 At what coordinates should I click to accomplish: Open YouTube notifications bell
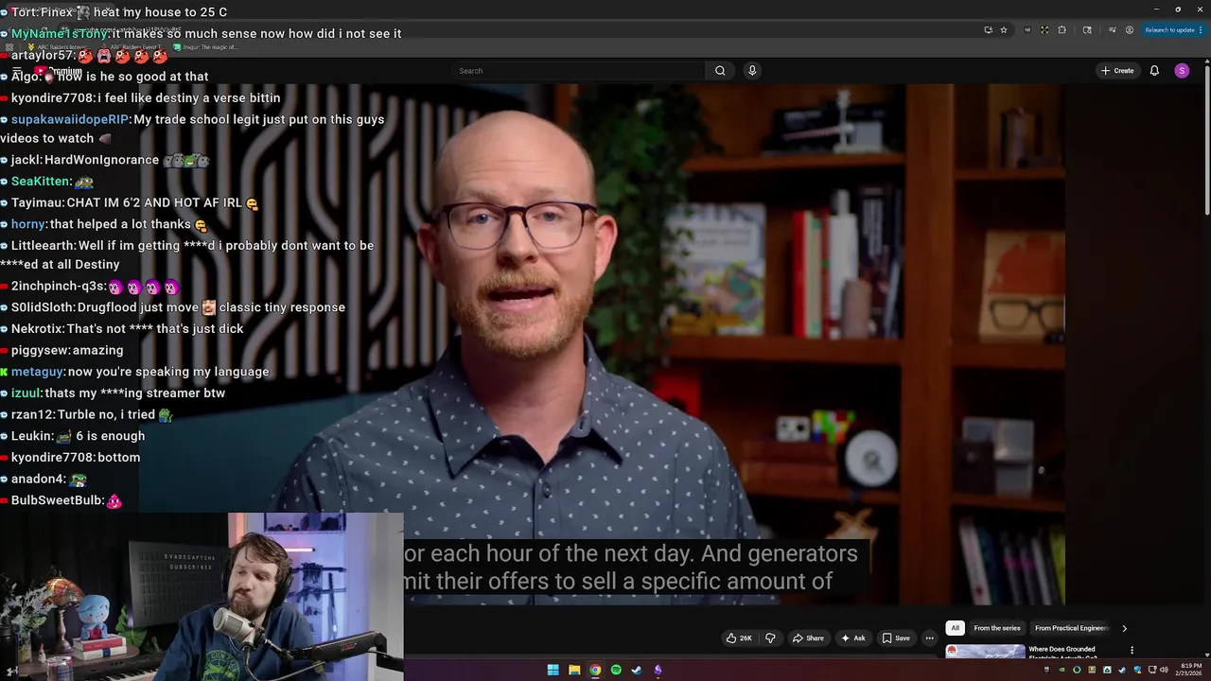1154,71
